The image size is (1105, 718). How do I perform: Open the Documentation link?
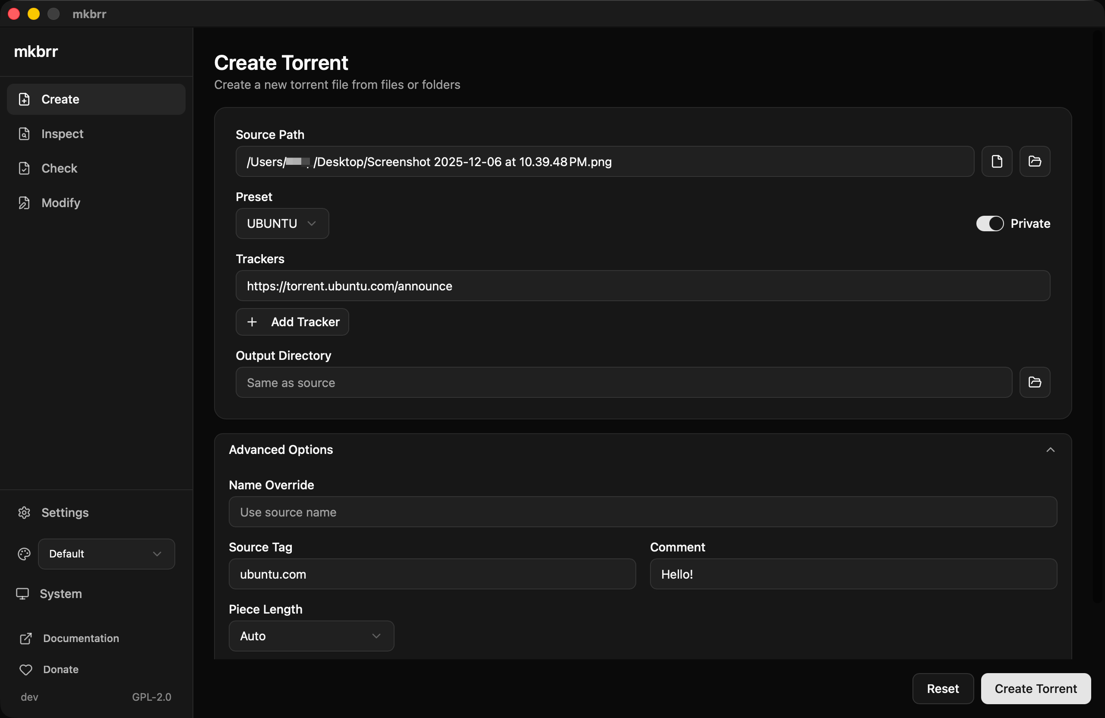coord(81,638)
